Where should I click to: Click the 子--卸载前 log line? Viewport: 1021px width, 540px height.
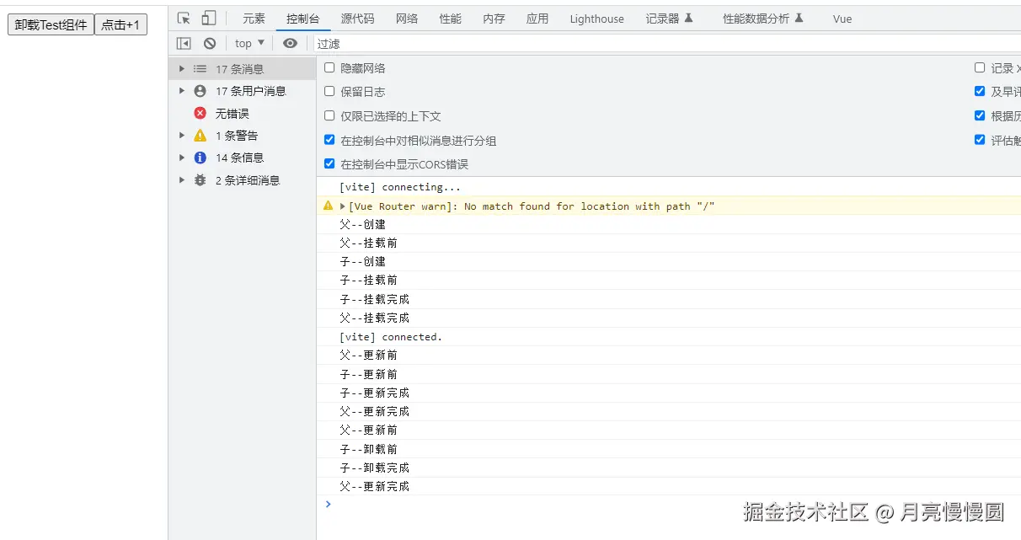(669, 449)
